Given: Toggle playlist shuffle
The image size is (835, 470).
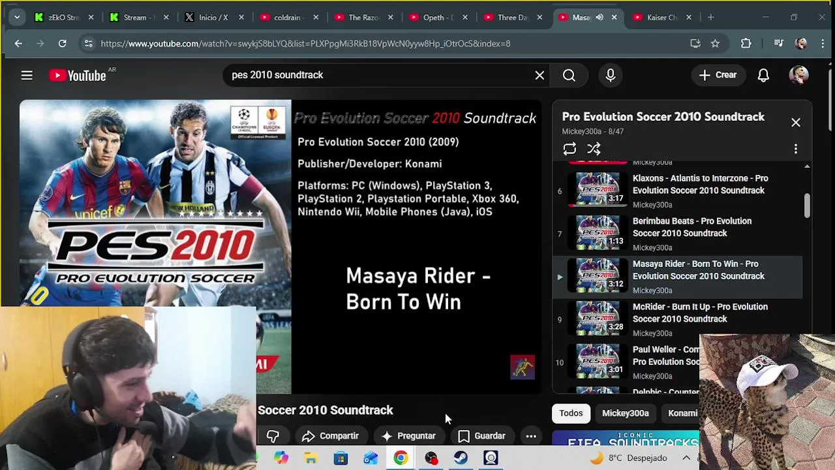Looking at the screenshot, I should pyautogui.click(x=594, y=149).
